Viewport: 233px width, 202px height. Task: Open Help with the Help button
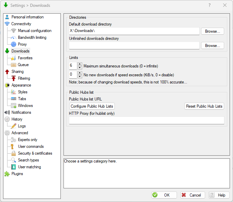pos(219,195)
